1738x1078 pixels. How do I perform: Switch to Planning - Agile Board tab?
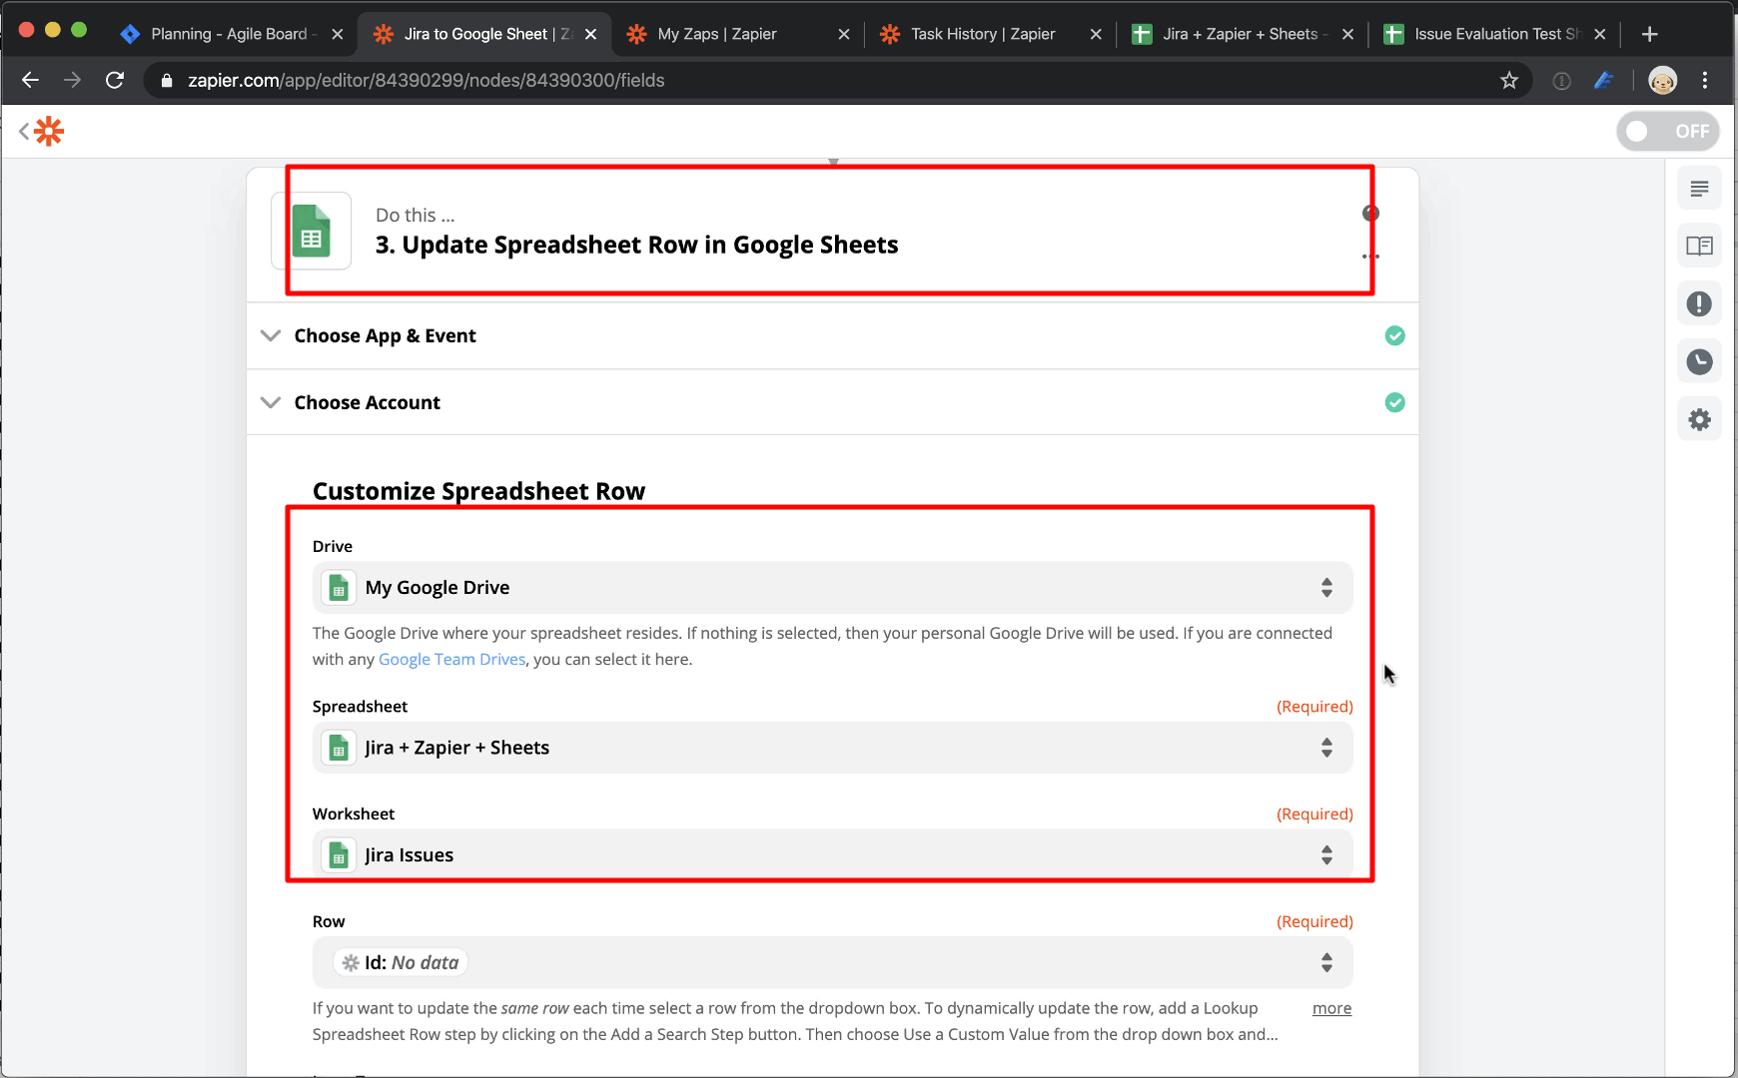[230, 34]
